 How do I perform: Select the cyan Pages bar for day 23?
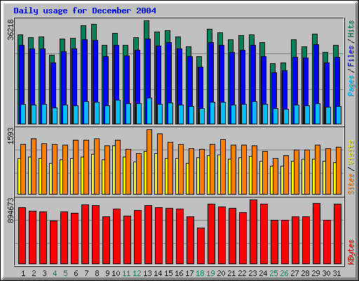[x=255, y=112]
